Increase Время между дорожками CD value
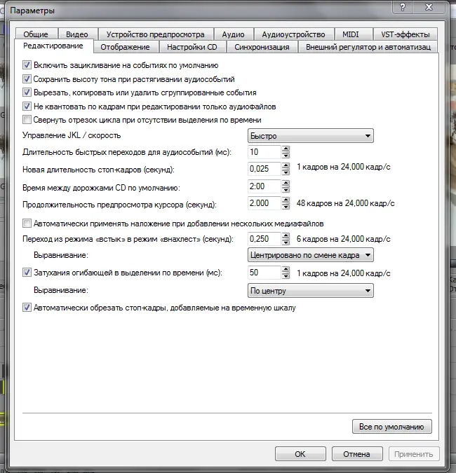Viewport: 456px width, 473px height. coord(286,183)
